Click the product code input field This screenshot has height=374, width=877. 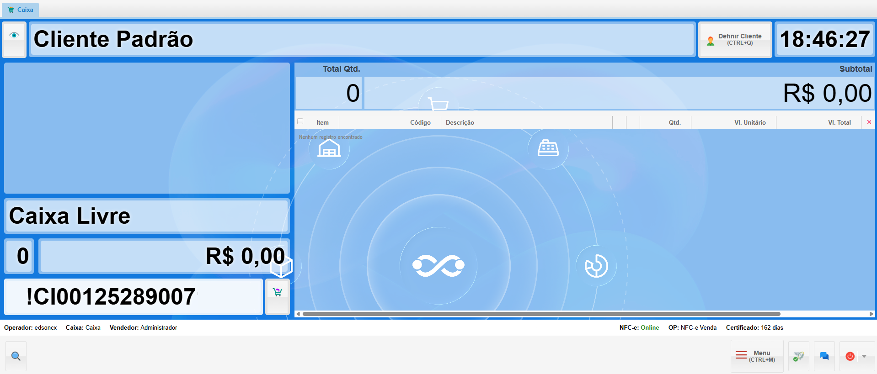pyautogui.click(x=134, y=297)
